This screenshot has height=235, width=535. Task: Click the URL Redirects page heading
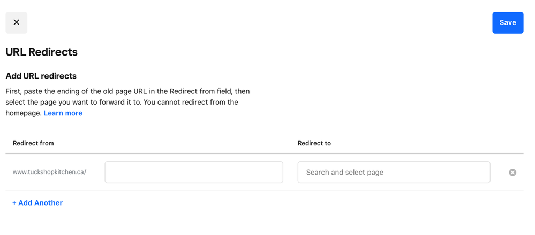(41, 52)
